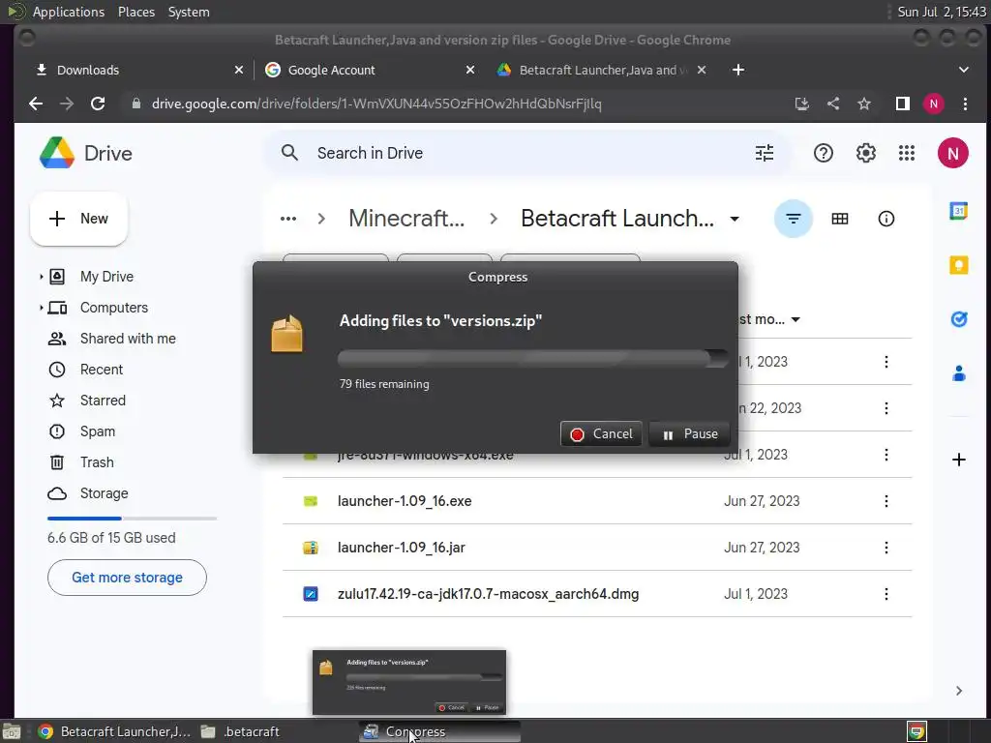Click the Chrome address bar URL
The height and width of the screenshot is (743, 991).
[376, 104]
